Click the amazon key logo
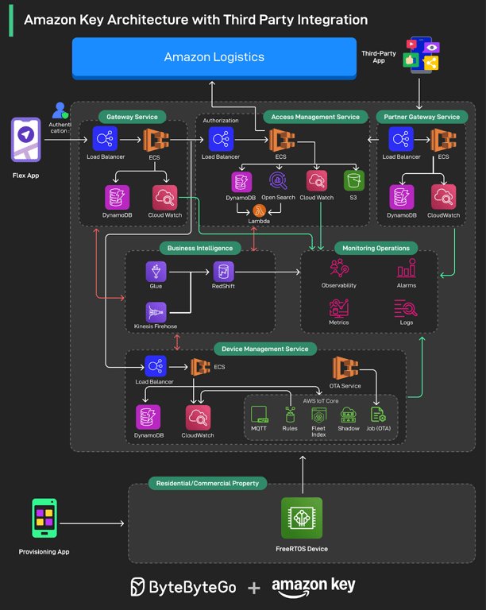 pyautogui.click(x=314, y=587)
